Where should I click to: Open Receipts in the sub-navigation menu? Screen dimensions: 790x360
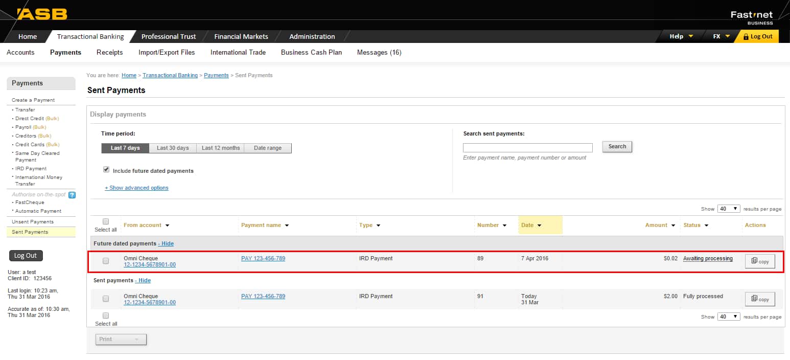pos(109,52)
